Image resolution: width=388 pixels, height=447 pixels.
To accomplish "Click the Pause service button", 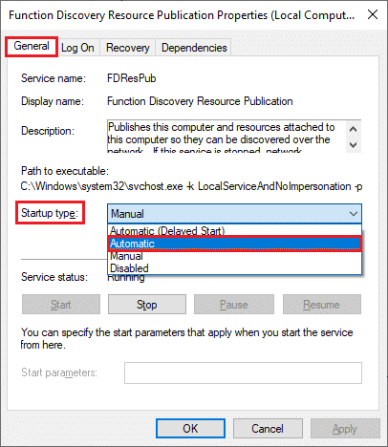I will pos(234,305).
